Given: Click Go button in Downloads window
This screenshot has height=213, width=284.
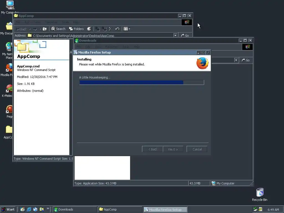Looking at the screenshot, I should (246, 60).
